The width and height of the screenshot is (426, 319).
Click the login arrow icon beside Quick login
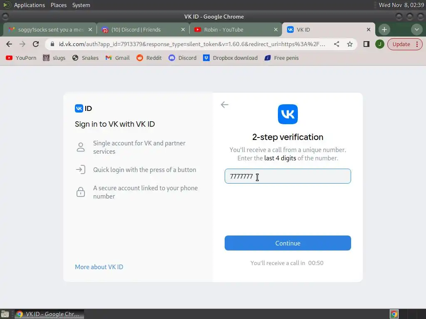click(x=80, y=169)
